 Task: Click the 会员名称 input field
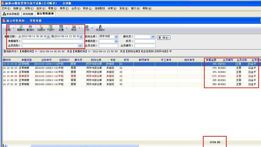(108, 46)
